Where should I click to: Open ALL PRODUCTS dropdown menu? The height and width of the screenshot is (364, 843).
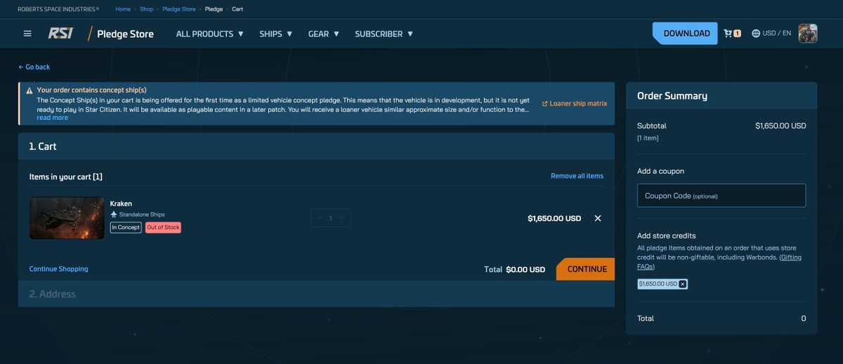click(209, 34)
